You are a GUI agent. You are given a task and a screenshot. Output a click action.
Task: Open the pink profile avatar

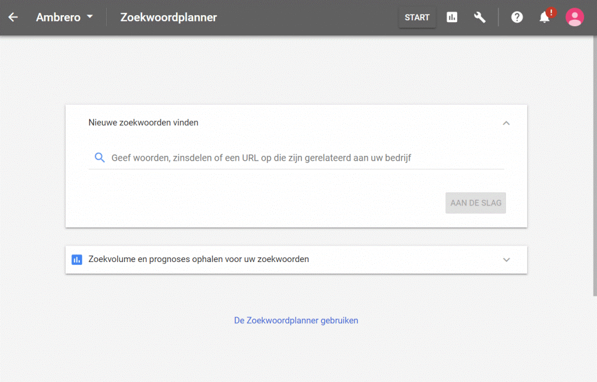[x=574, y=17]
